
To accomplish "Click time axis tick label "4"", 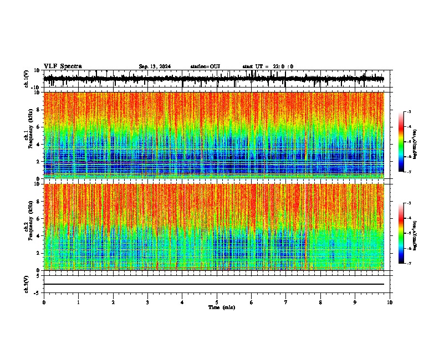I will pos(182,302).
